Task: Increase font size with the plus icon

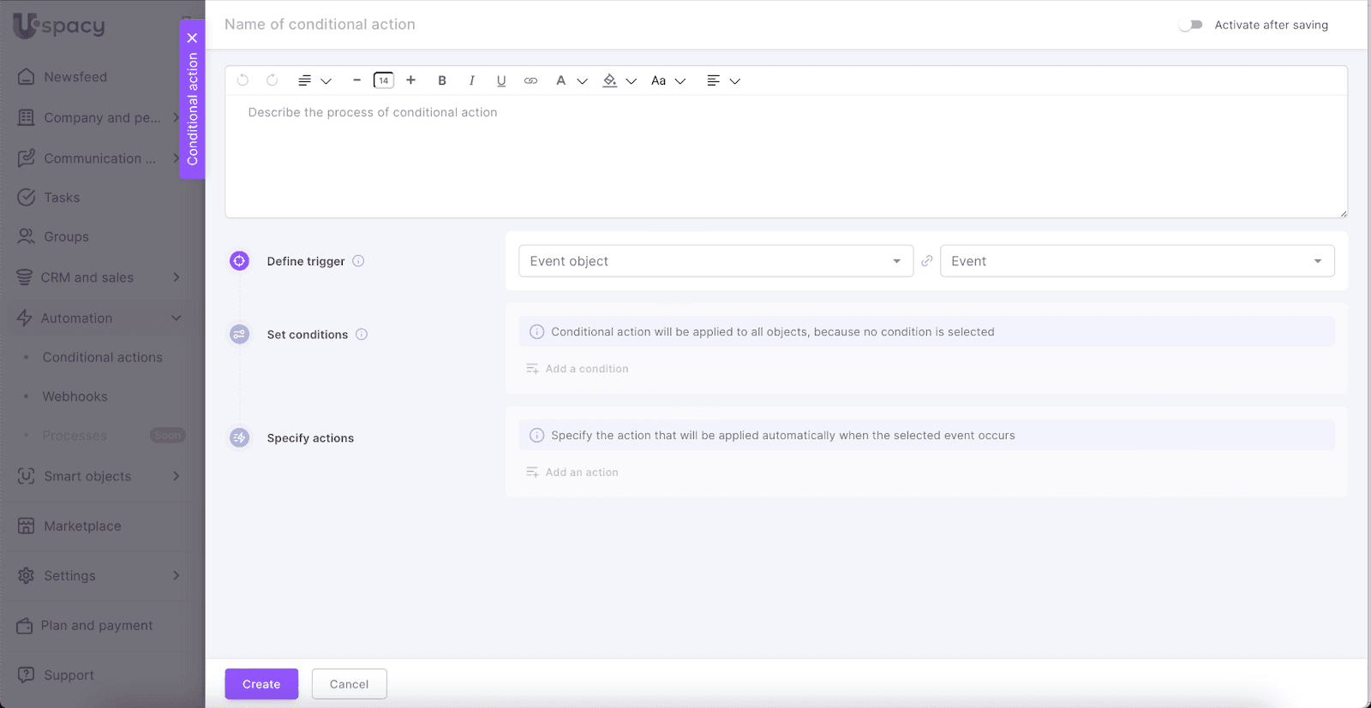Action: coord(411,80)
